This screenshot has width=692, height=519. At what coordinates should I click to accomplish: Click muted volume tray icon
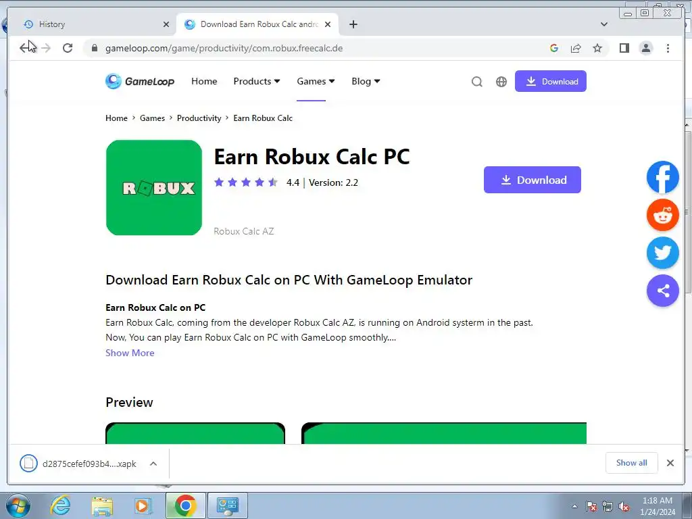tap(624, 506)
